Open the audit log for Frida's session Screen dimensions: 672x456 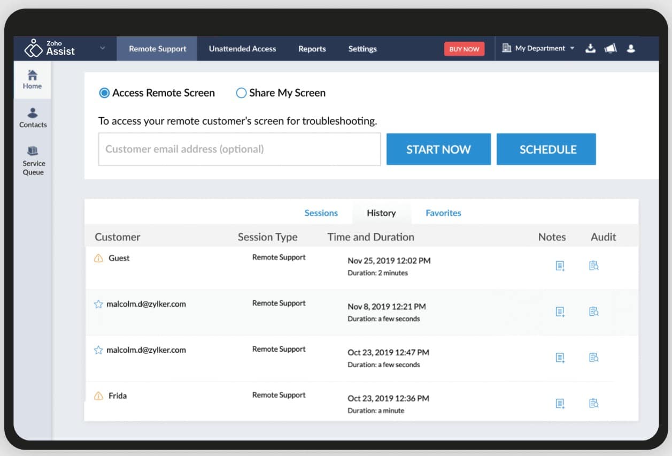(593, 404)
